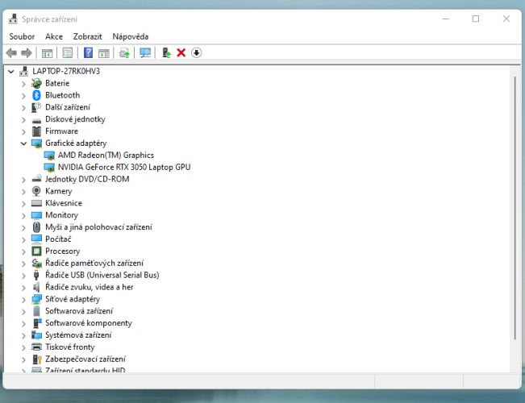Viewport: 525px width, 403px height.
Task: Click the Klávesnice keyboard icon
Action: (x=36, y=203)
